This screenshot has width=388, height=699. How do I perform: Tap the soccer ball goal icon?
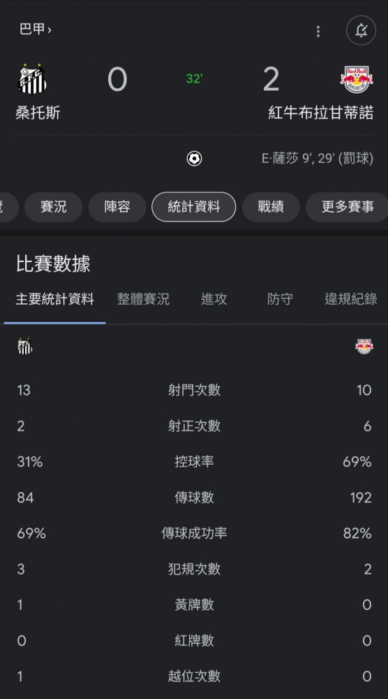pos(194,159)
